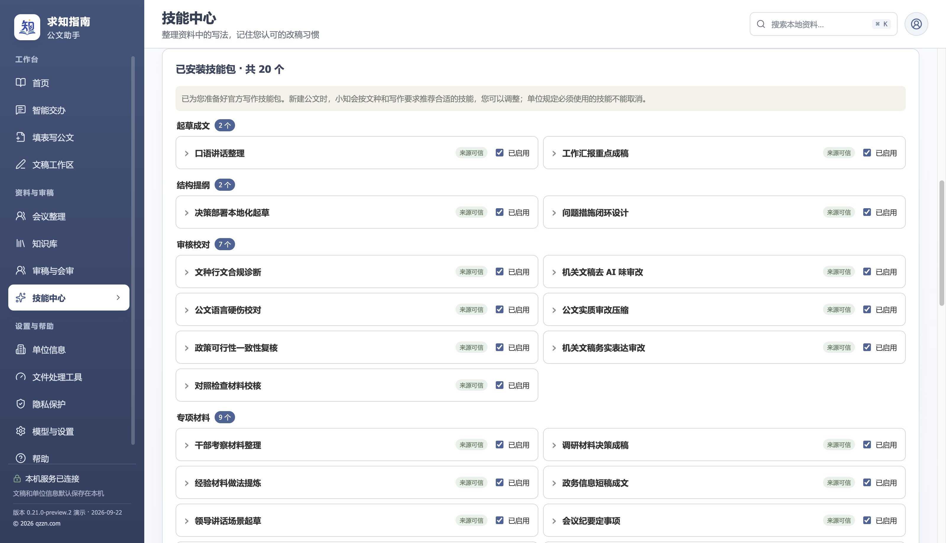Click the pen icon beside 文稿工作区
Image resolution: width=946 pixels, height=543 pixels.
(x=20, y=164)
